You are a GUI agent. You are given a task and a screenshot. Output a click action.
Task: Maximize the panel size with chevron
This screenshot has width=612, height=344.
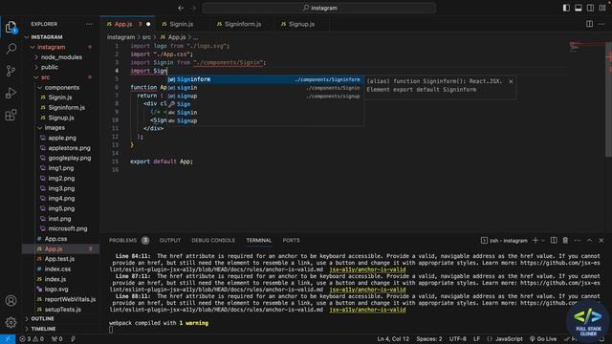pyautogui.click(x=589, y=240)
